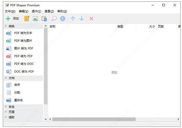Viewport: 182px width, 128px height.
Task: Close the PDF Shaper window
Action: 175,5
